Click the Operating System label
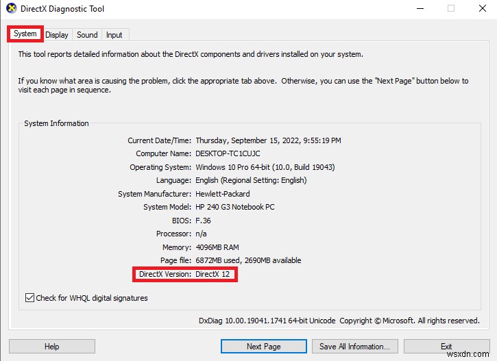Screen dimensions: 497x361 pos(160,167)
